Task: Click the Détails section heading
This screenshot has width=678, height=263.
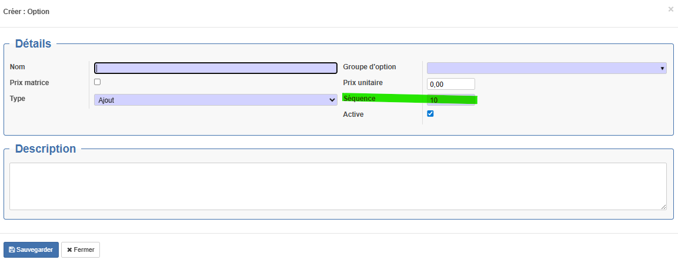Action: point(33,43)
